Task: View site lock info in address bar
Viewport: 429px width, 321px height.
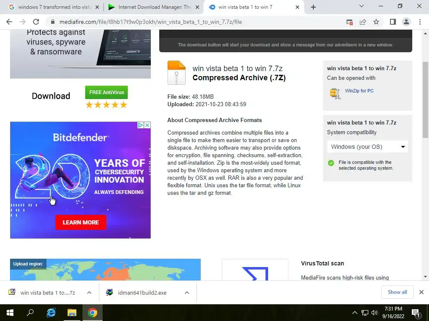Action: (x=53, y=22)
